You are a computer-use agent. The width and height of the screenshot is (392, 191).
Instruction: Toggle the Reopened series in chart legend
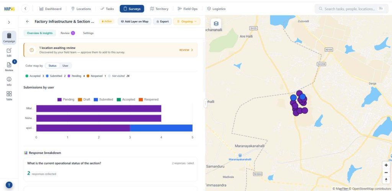pyautogui.click(x=149, y=99)
